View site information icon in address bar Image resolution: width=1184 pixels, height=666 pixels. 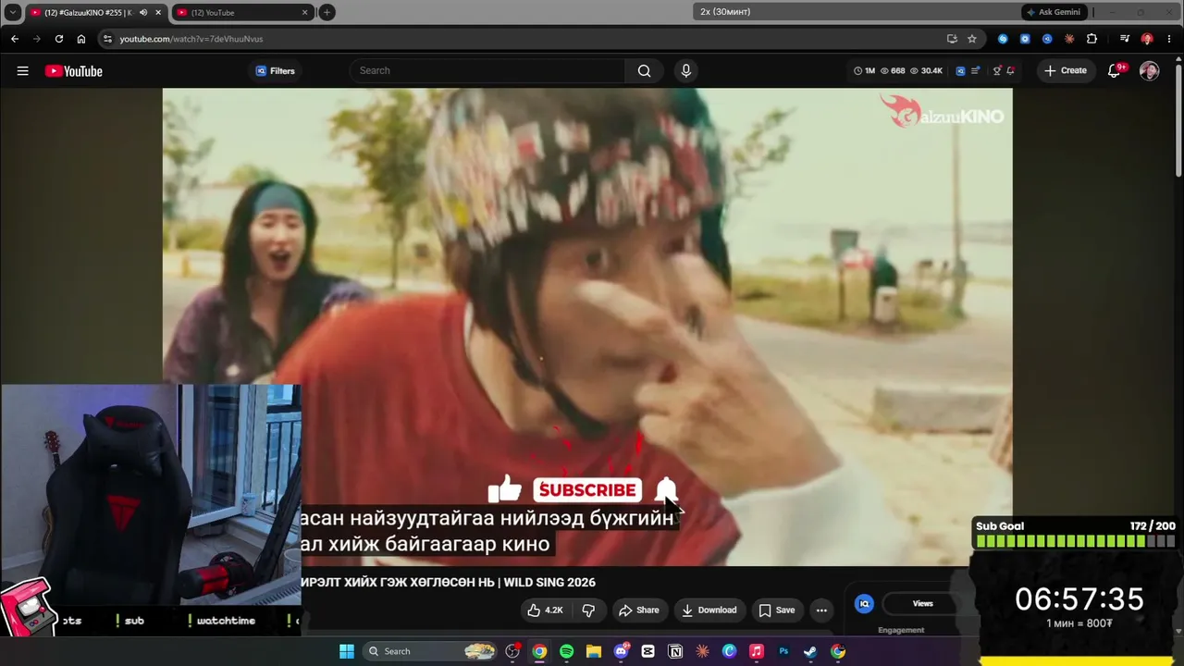(107, 39)
